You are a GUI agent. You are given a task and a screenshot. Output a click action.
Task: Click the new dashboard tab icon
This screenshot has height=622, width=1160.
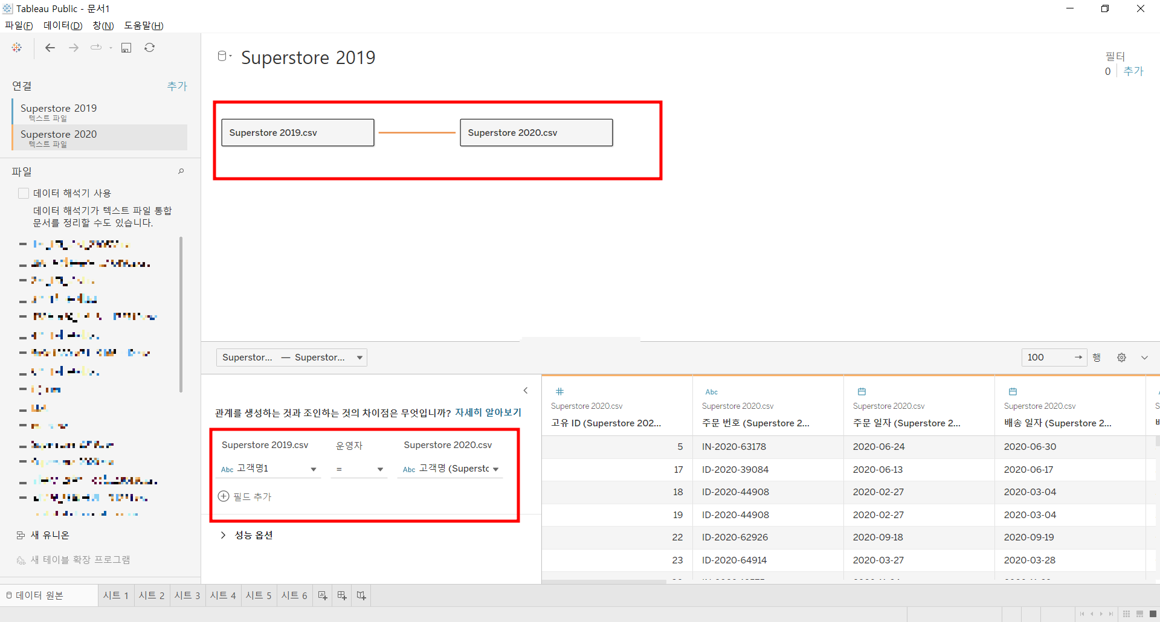pyautogui.click(x=342, y=595)
